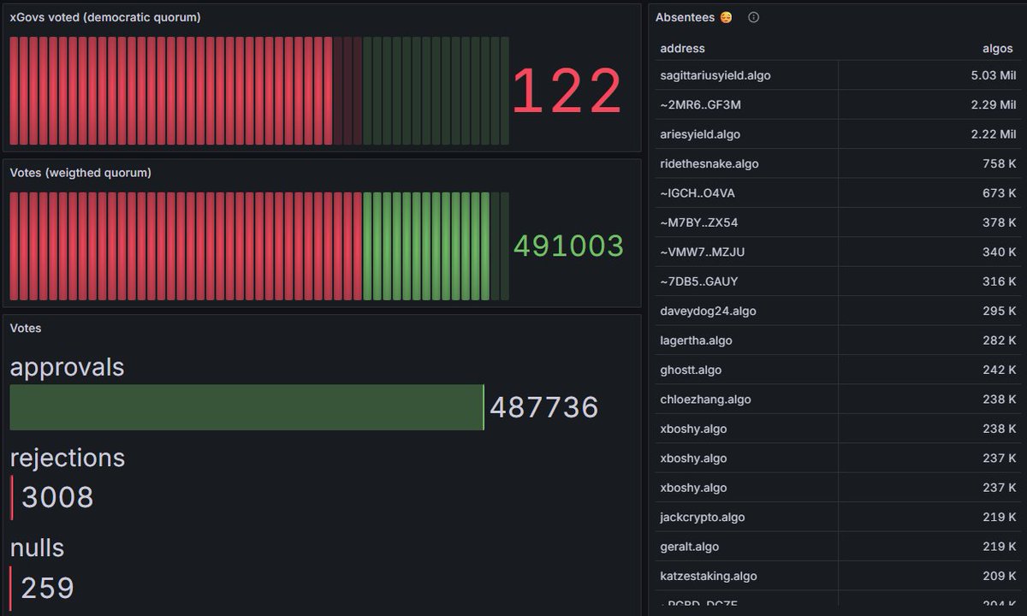
Task: Select the 758 K algos cell
Action: tap(930, 163)
